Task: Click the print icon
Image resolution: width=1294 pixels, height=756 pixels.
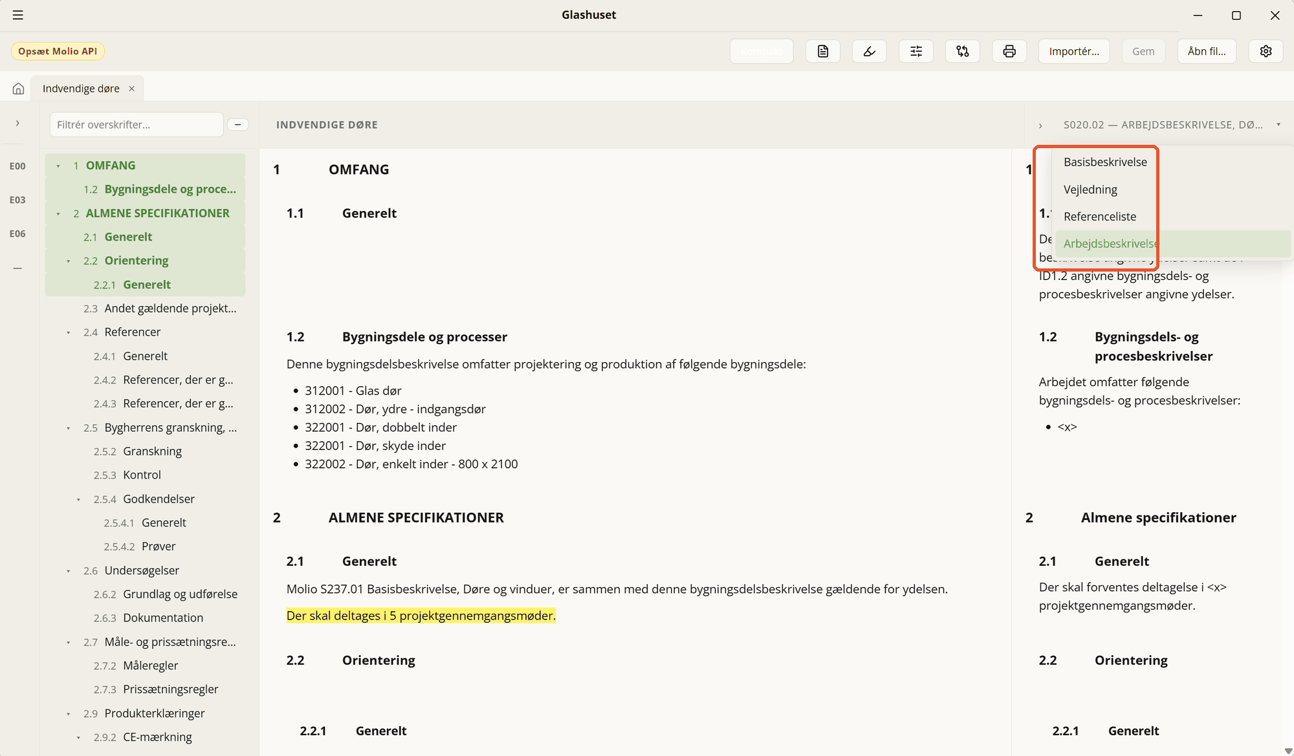Action: tap(1009, 51)
